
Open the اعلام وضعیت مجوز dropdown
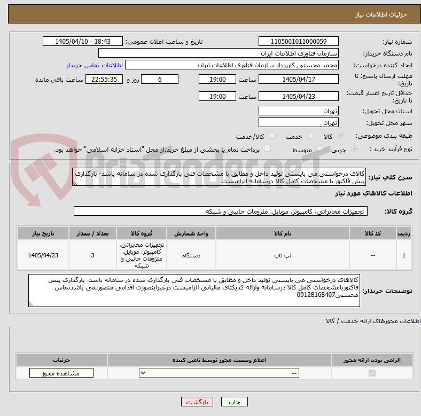coord(219,373)
